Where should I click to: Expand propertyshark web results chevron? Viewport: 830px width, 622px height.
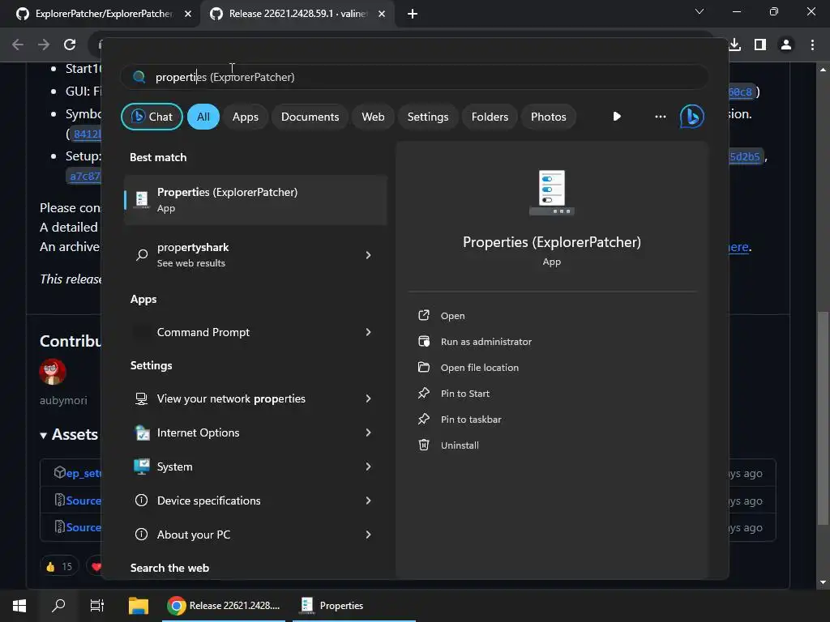coord(369,255)
